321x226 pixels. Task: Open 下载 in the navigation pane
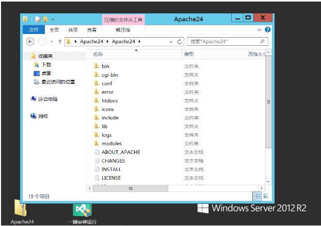tap(46, 65)
